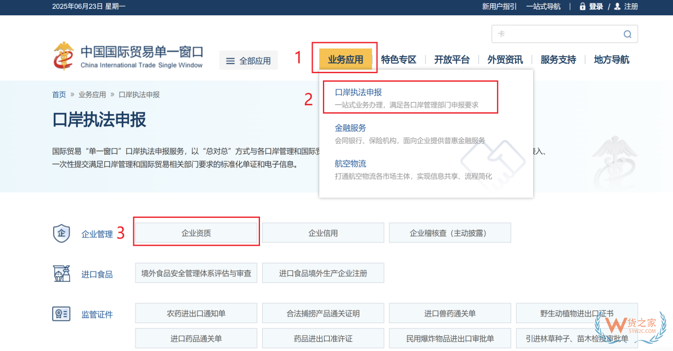Click the 监管证件 certificate icon
This screenshot has height=351, width=673.
click(x=61, y=314)
